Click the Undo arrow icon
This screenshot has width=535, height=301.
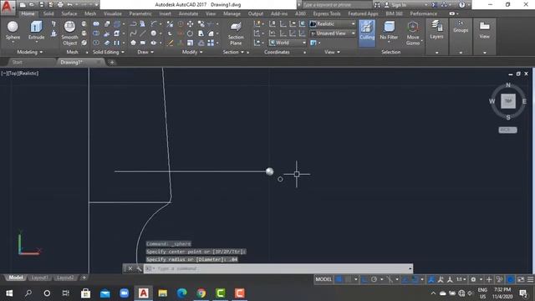pyautogui.click(x=70, y=5)
